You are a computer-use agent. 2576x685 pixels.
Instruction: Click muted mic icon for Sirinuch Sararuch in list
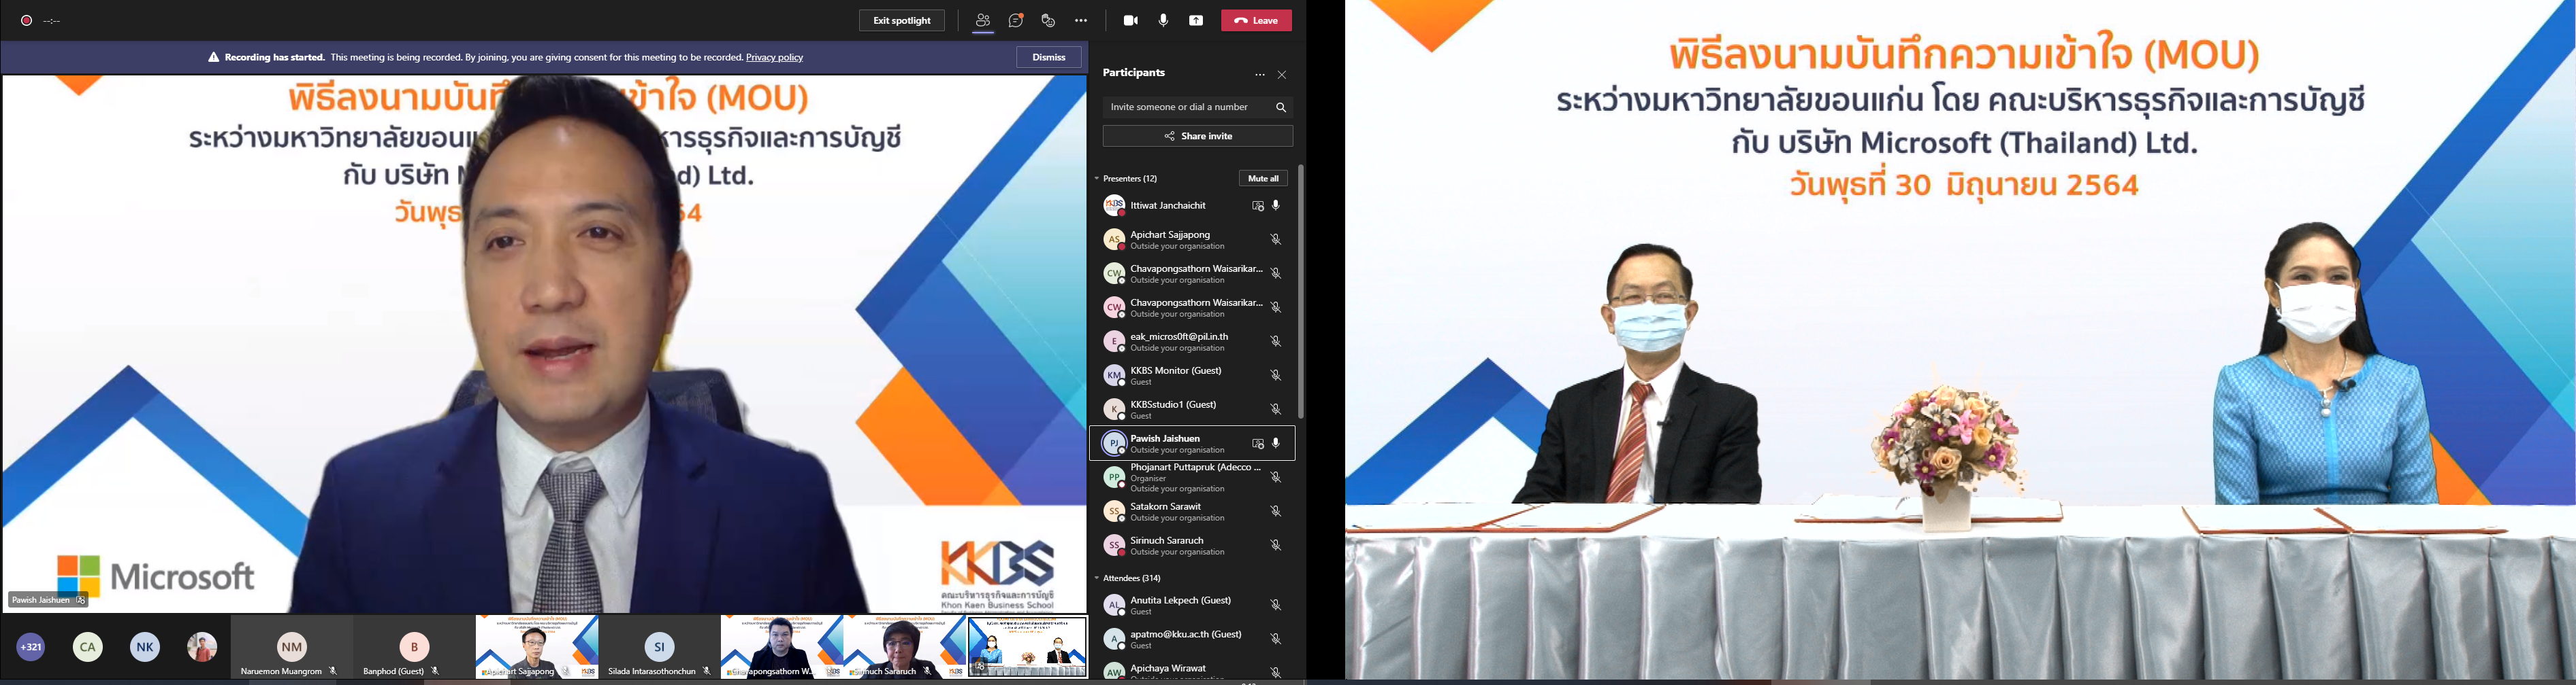1276,545
